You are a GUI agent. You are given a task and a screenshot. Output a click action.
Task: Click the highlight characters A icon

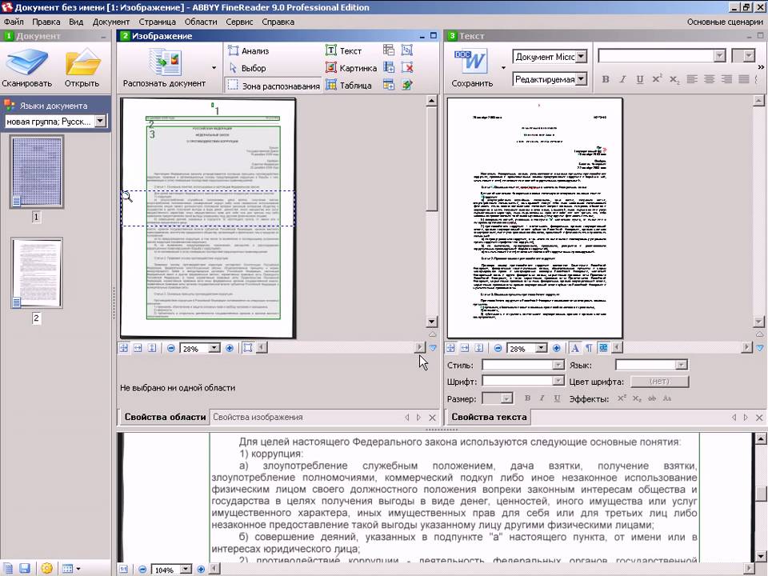[575, 348]
